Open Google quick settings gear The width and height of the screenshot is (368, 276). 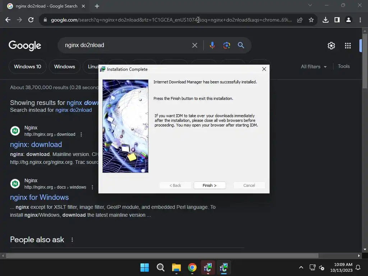click(x=331, y=46)
